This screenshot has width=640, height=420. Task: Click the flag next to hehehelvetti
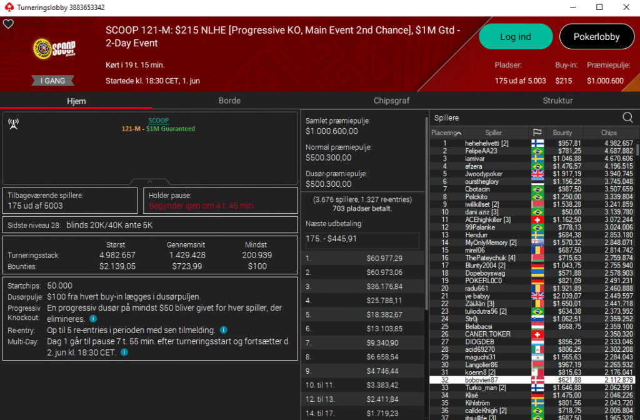pyautogui.click(x=537, y=143)
